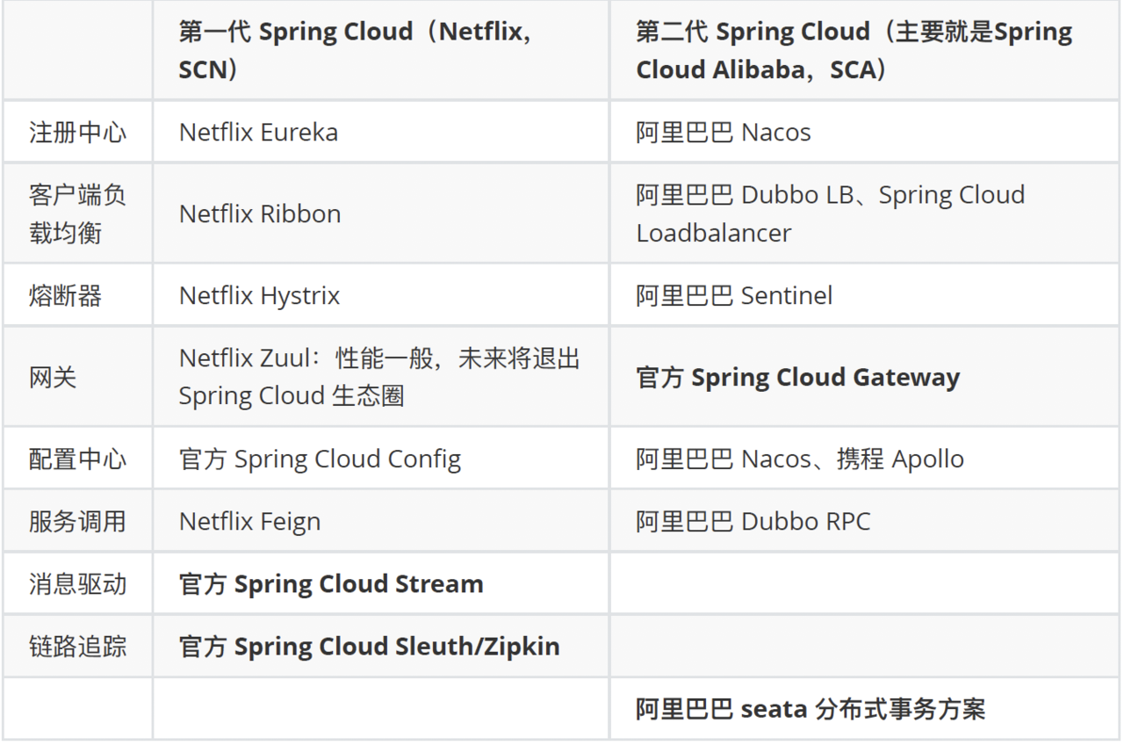Select the Netflix Ribbon cell
Image resolution: width=1124 pixels, height=745 pixels.
260,213
